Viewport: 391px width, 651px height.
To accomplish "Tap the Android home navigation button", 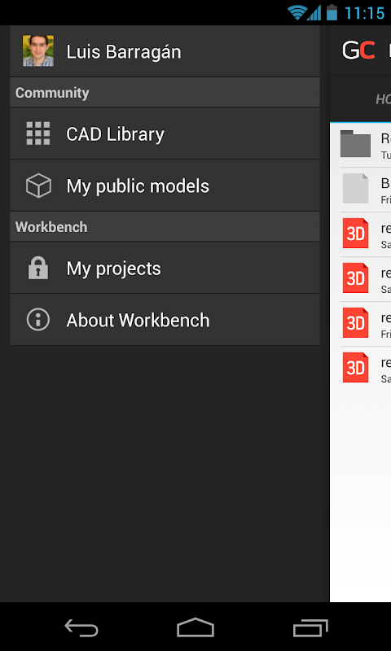I will pos(195,627).
